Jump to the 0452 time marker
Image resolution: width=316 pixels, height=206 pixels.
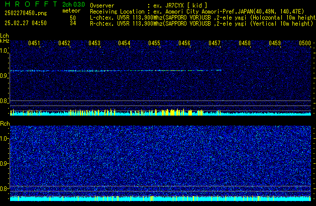pos(64,43)
